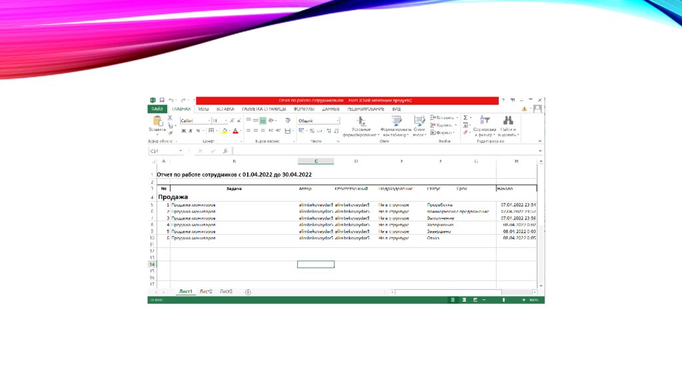Screen dimensions: 682x383
Task: Switch to the Лист2 sheet tab
Action: pos(206,292)
